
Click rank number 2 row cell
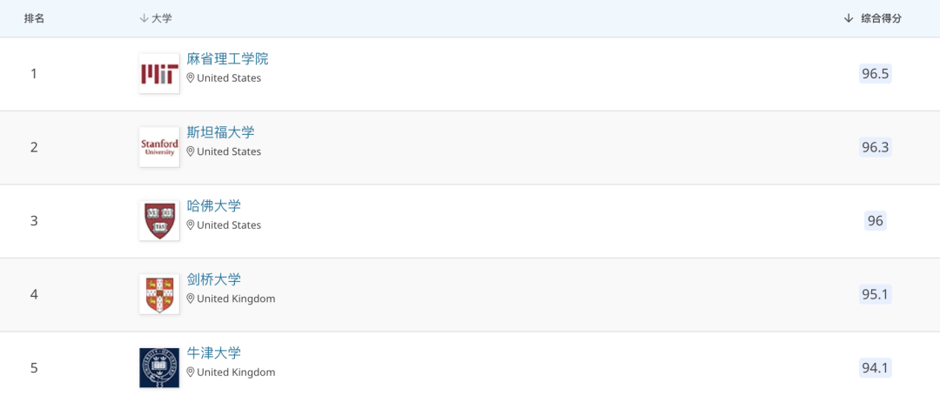pos(34,147)
